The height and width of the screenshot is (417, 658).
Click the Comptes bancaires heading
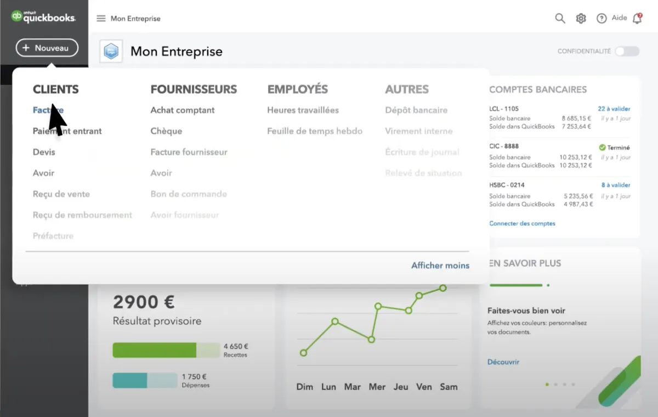538,89
